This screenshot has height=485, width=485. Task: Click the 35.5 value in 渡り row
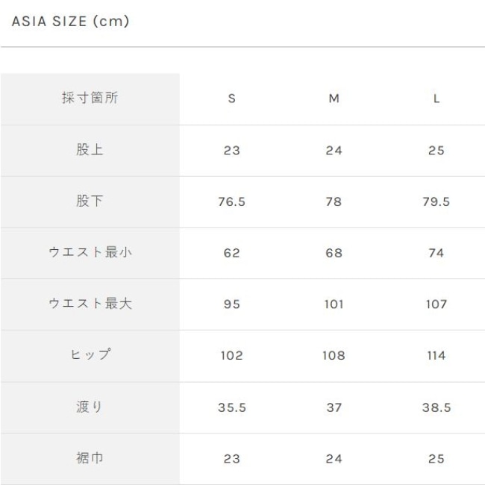click(x=231, y=407)
